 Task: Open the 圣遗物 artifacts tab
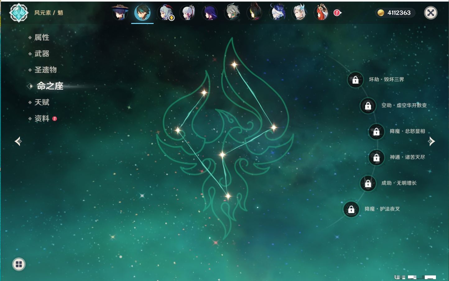pos(45,70)
